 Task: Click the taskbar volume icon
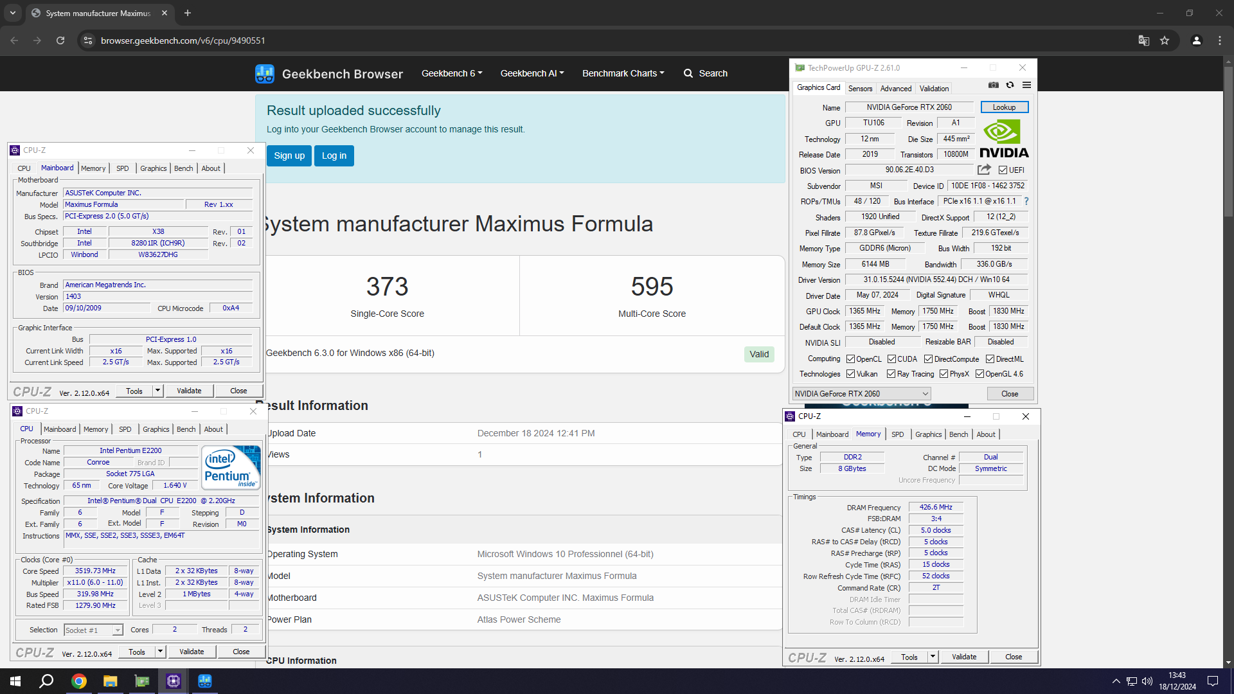[1147, 681]
